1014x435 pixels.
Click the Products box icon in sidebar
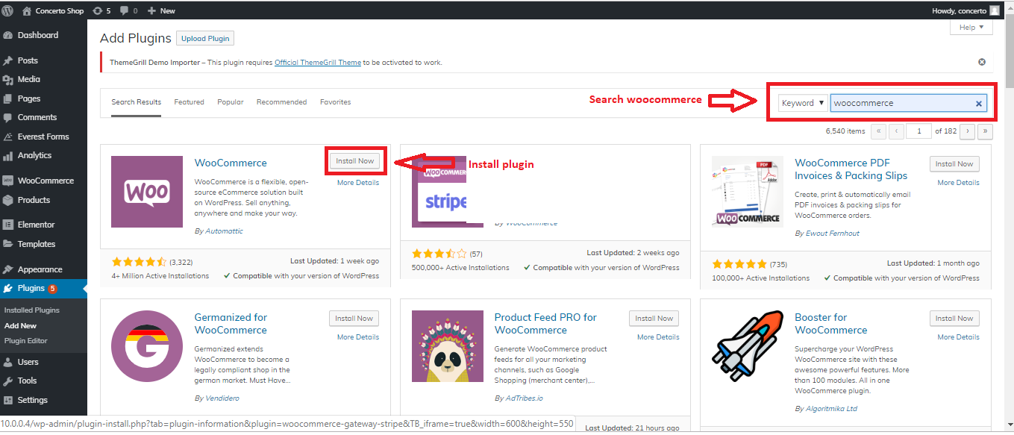click(x=8, y=200)
